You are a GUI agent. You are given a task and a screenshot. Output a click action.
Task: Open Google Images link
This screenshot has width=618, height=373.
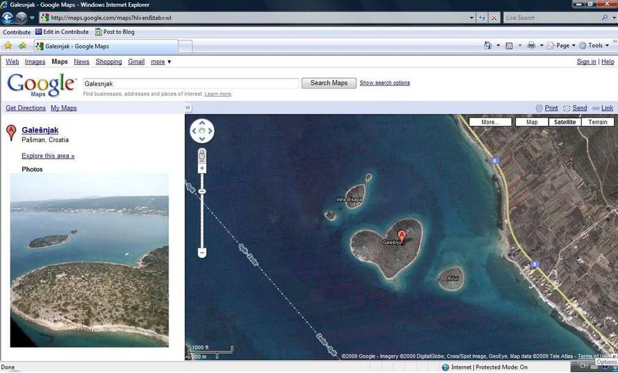click(35, 62)
